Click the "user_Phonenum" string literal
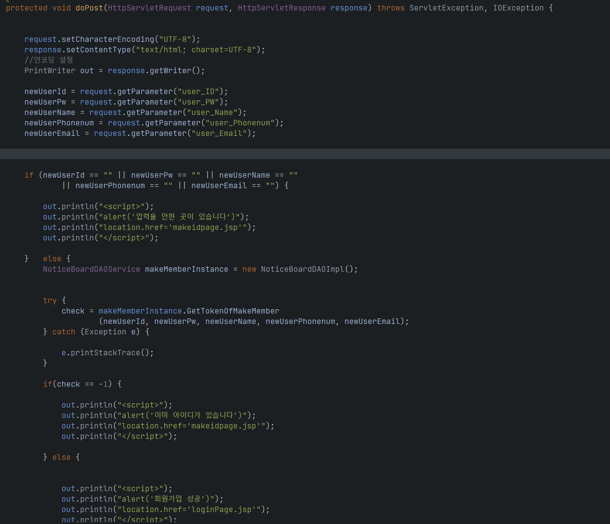The height and width of the screenshot is (524, 610). pos(240,123)
